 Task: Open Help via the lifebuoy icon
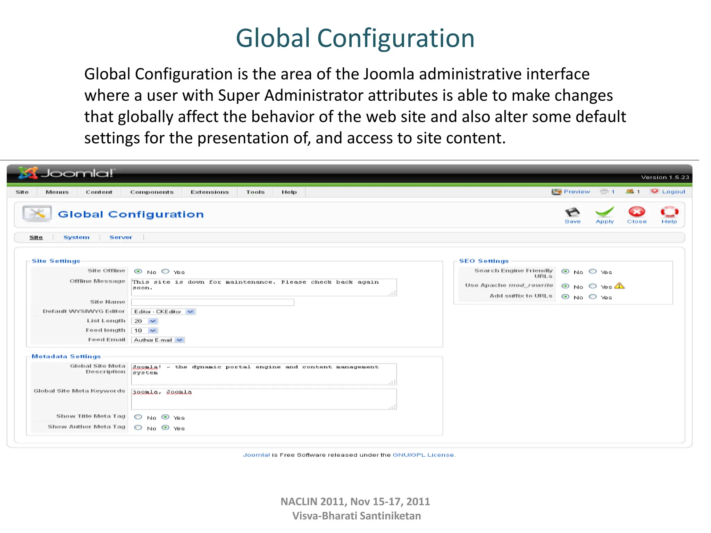click(x=669, y=212)
